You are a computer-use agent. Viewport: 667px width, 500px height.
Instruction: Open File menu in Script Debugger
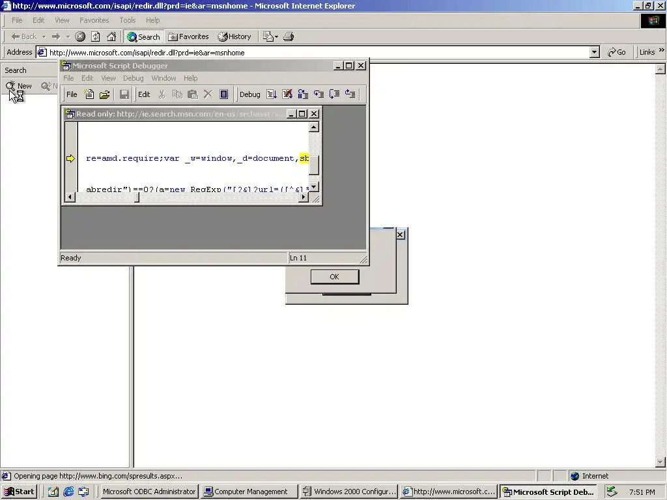tap(68, 78)
